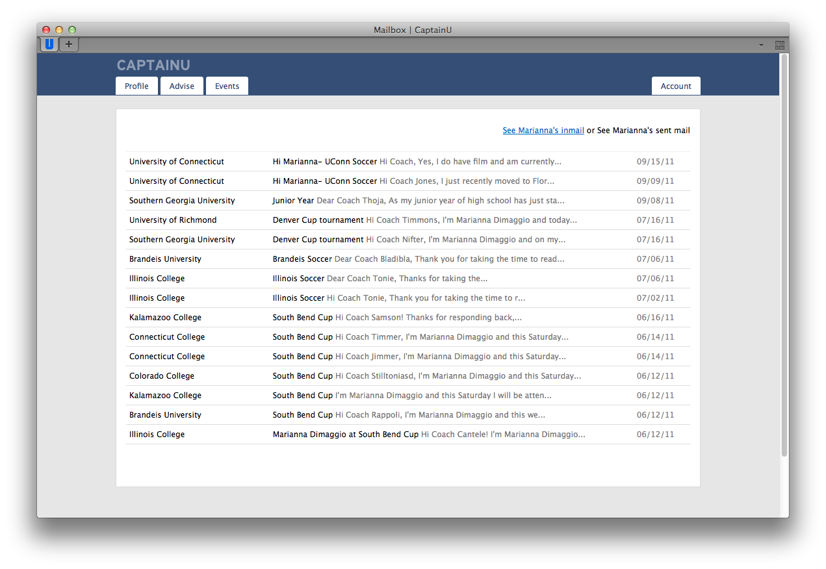
Task: Select Illinois College in the Coach Cantele row
Action: 157,435
